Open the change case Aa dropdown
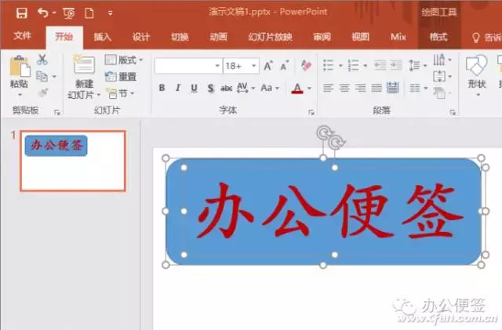 tap(270, 87)
